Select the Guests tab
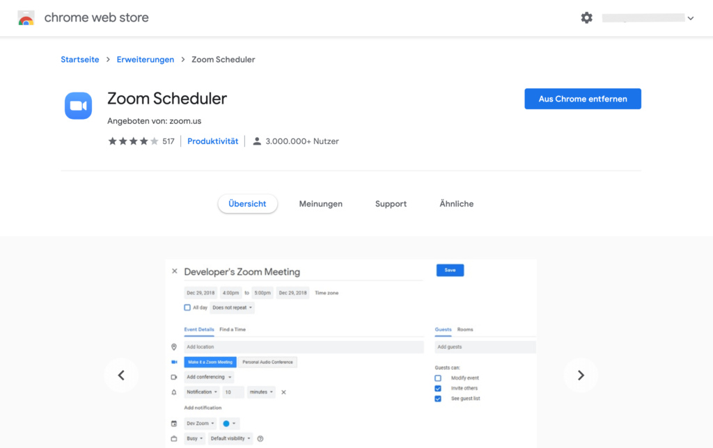This screenshot has height=448, width=713. (443, 330)
